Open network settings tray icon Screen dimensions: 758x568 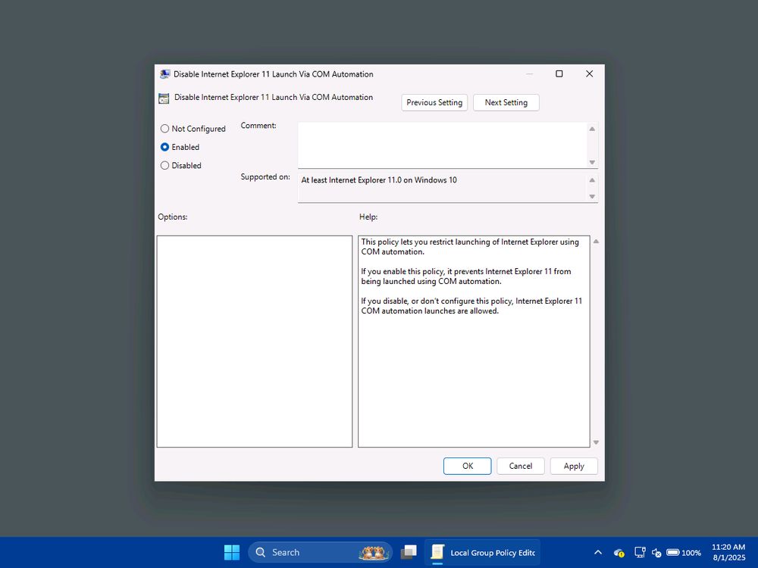point(640,553)
